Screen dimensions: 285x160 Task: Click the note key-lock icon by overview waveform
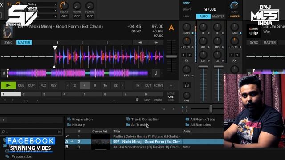(x=156, y=73)
